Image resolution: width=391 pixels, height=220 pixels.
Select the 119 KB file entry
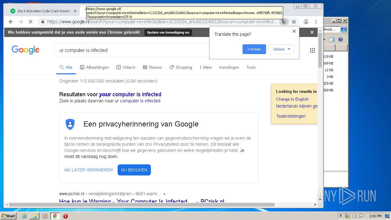(329, 57)
